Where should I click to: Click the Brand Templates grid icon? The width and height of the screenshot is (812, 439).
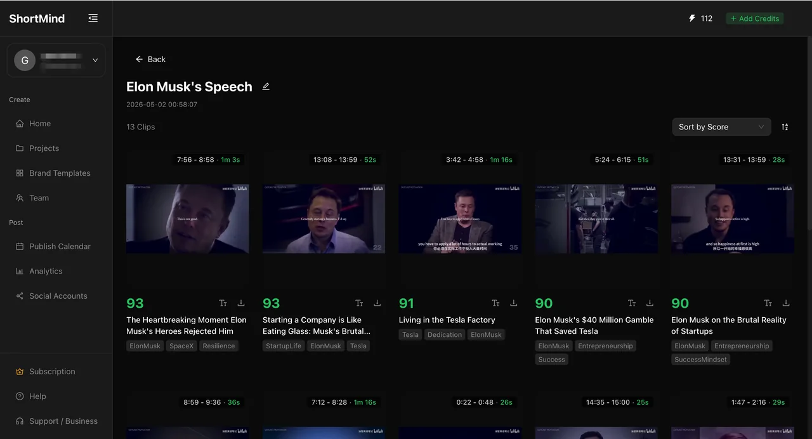tap(20, 173)
